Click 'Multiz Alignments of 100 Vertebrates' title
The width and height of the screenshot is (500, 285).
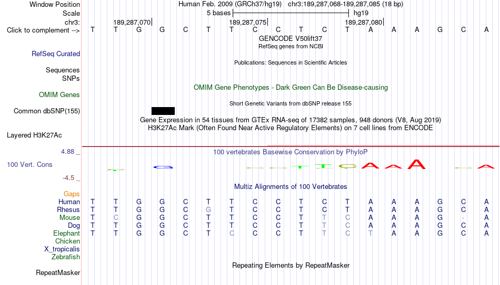[x=291, y=187]
